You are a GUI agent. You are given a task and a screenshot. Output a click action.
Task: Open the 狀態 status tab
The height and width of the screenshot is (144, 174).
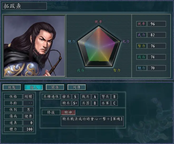12,87
